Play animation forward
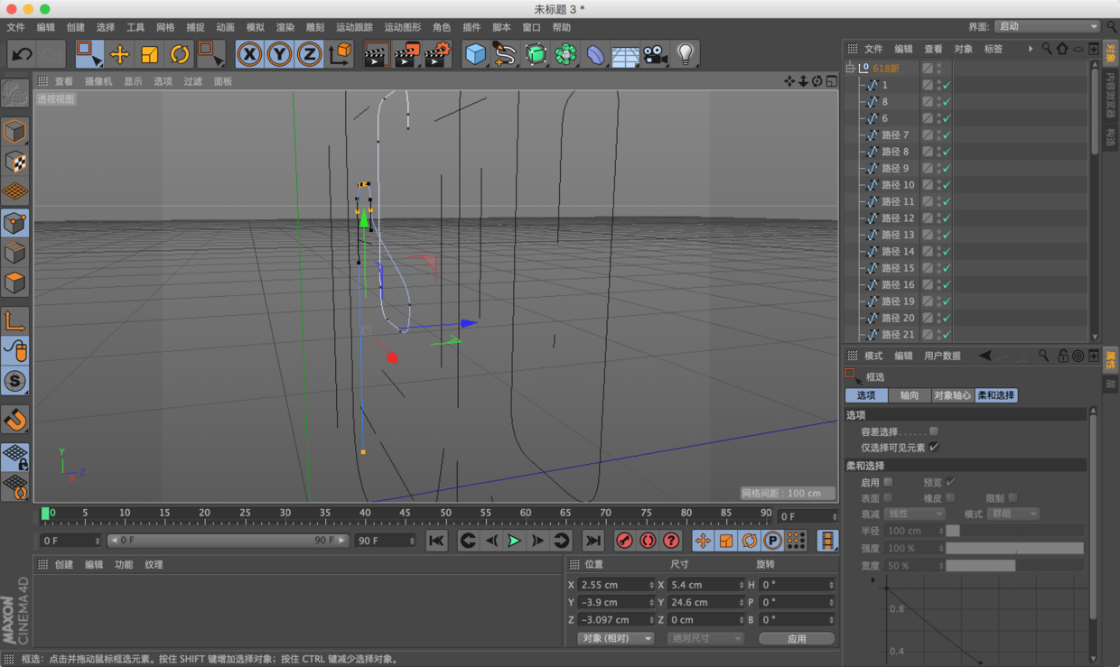Image resolution: width=1120 pixels, height=667 pixels. (514, 541)
